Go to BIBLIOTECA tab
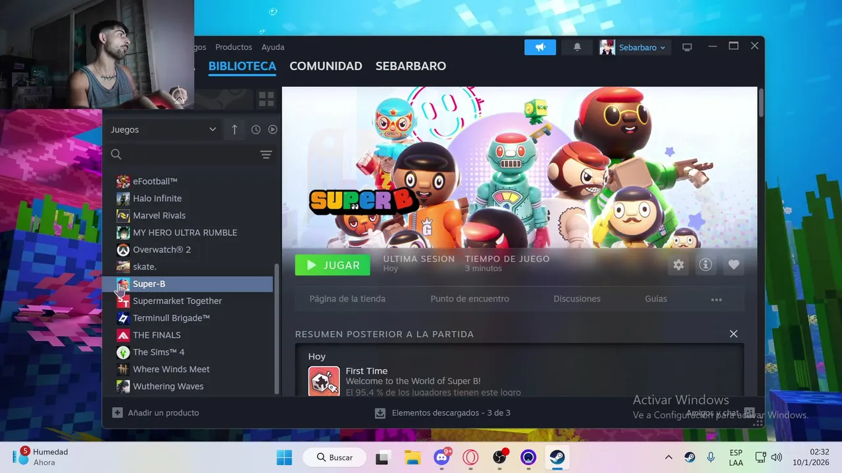The width and height of the screenshot is (842, 473). pyautogui.click(x=242, y=66)
